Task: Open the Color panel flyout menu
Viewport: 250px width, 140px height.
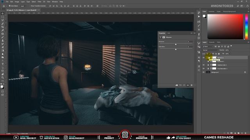Action: [x=248, y=12]
